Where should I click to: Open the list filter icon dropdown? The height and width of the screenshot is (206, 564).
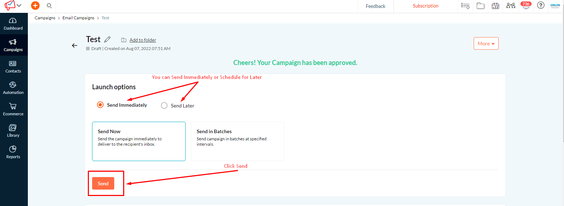pyautogui.click(x=465, y=6)
